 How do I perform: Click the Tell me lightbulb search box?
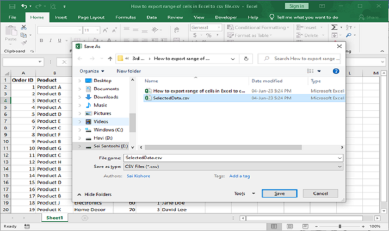[x=304, y=17]
